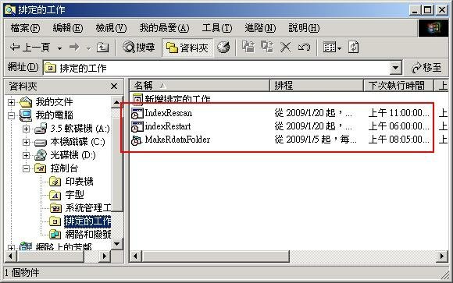This screenshot has height=283, width=453.
Task: Click the forward arrow button
Action: click(x=74, y=47)
